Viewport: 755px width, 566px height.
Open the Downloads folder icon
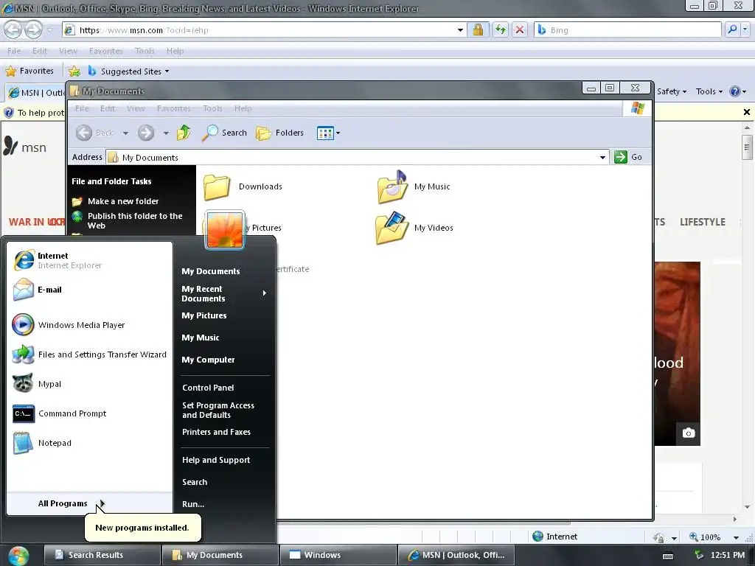pyautogui.click(x=216, y=186)
